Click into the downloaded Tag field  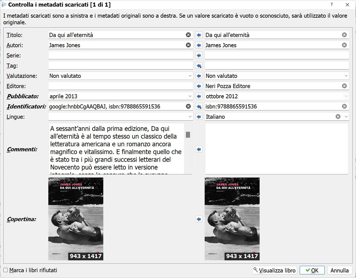tap(121, 66)
